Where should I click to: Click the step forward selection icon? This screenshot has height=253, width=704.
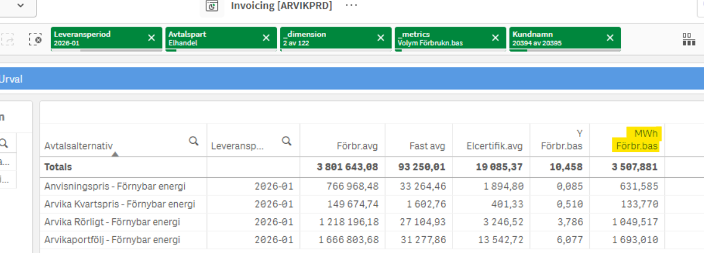7,39
